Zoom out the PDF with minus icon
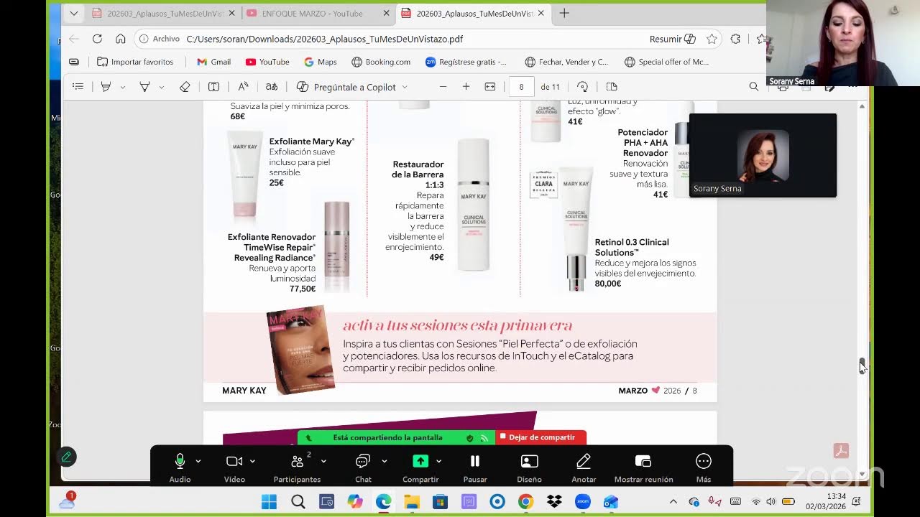Screen dimensions: 920x517 pos(443,87)
